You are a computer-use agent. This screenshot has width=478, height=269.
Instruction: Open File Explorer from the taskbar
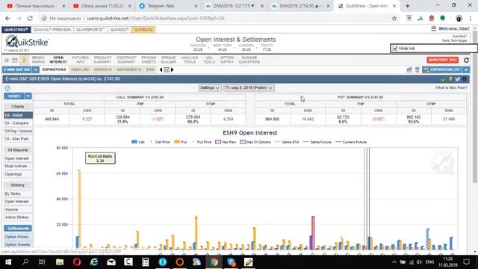(60, 262)
